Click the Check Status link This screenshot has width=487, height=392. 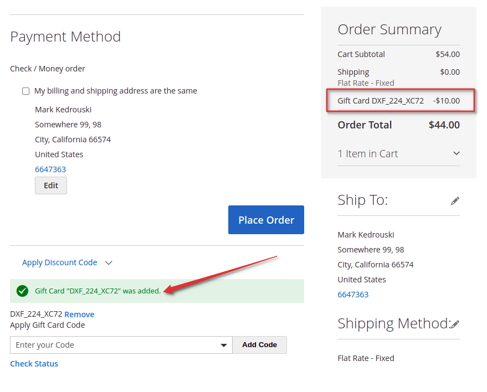[x=34, y=364]
